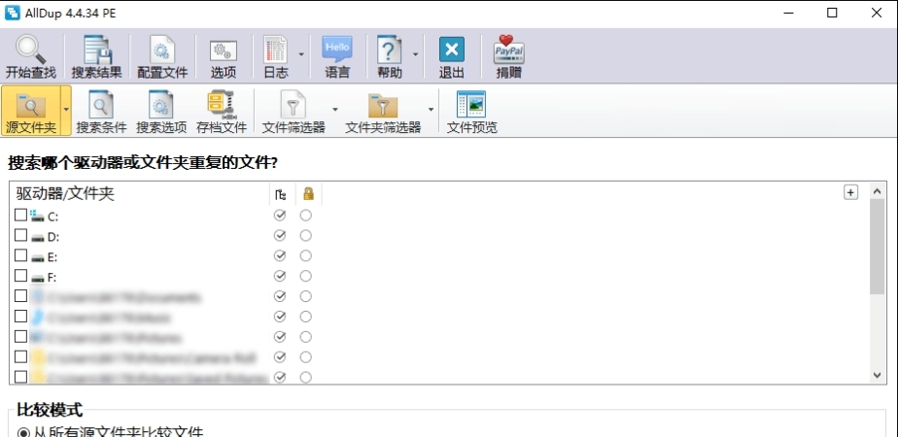The height and width of the screenshot is (437, 898).
Task: Click the plus button in list header
Action: (x=851, y=192)
